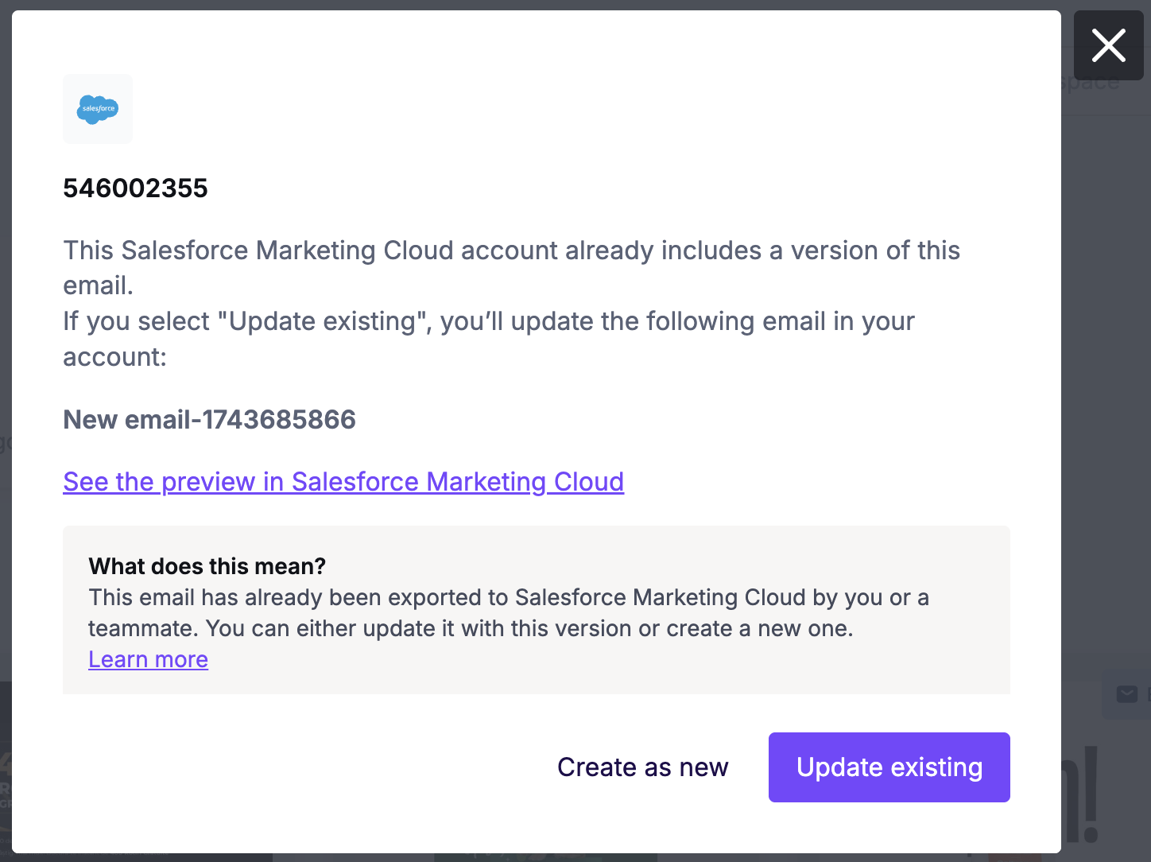Open the preview in Salesforce Marketing Cloud link
The image size is (1151, 862).
click(x=343, y=482)
